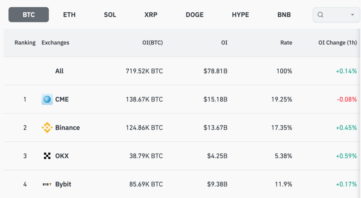Switch to the SOL tab
The height and width of the screenshot is (198, 361).
coord(110,15)
